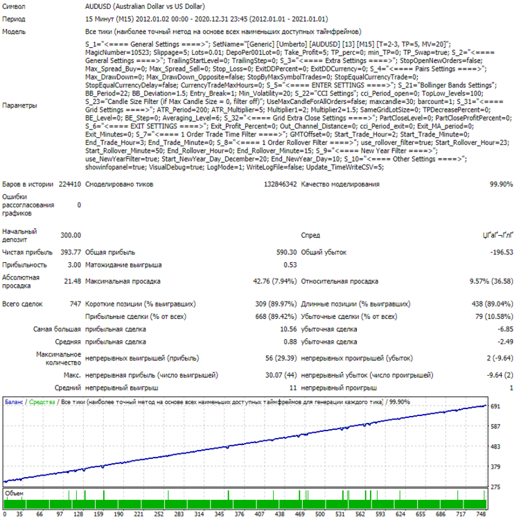Click the modelling quality value 99.90% in the table
521x520 pixels.
pos(501,184)
